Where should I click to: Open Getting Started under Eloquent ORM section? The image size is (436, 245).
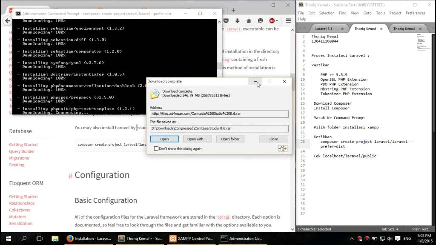[x=23, y=197]
